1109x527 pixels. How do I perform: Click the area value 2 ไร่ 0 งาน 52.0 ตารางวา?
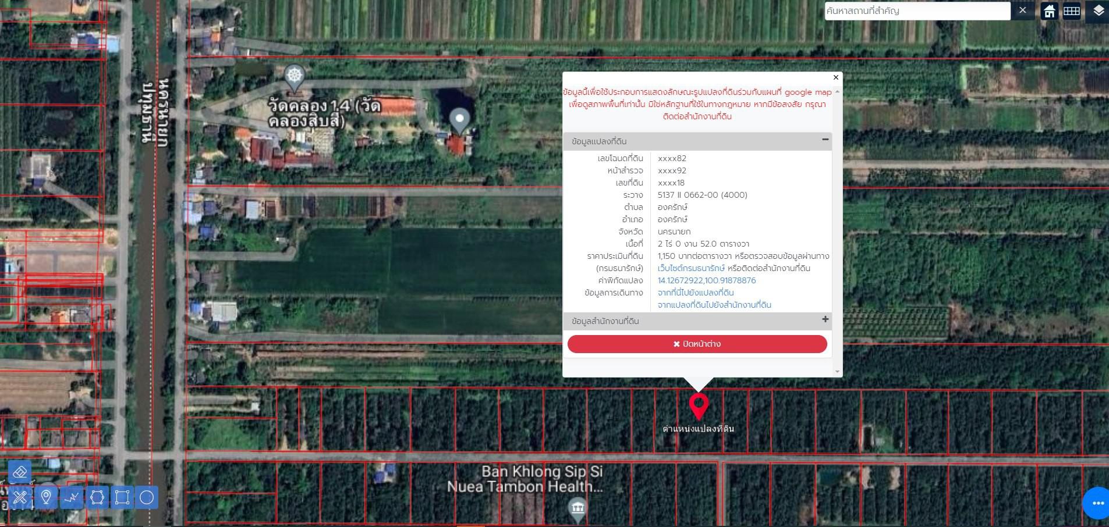703,244
